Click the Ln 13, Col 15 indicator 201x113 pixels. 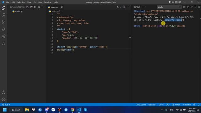[141, 105]
